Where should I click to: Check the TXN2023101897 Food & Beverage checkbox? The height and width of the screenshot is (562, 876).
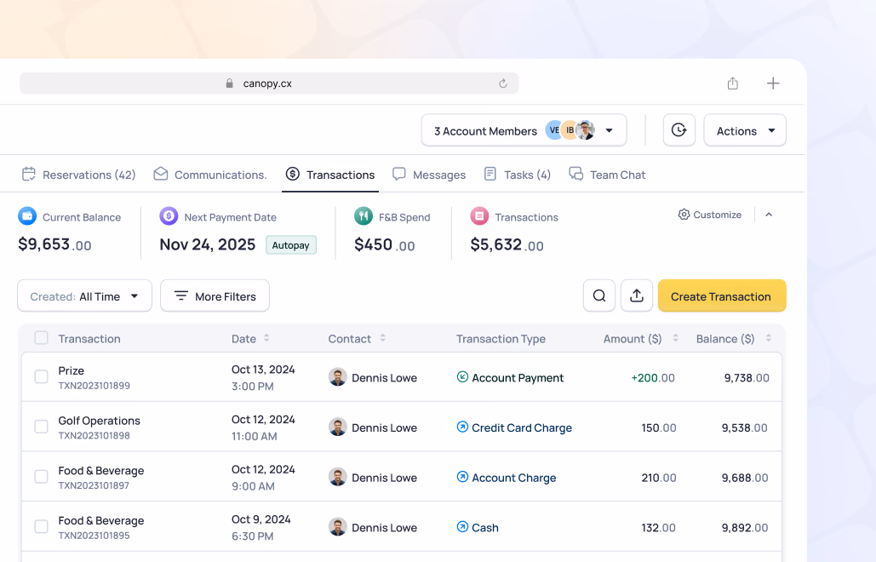pyautogui.click(x=42, y=477)
